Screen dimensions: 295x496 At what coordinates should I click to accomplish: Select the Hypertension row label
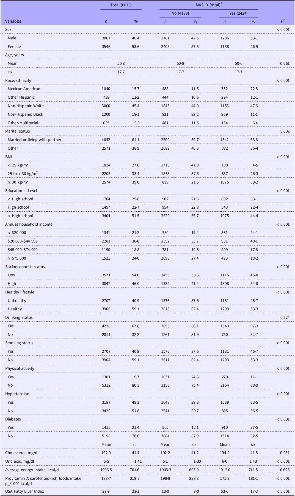click(17, 394)
